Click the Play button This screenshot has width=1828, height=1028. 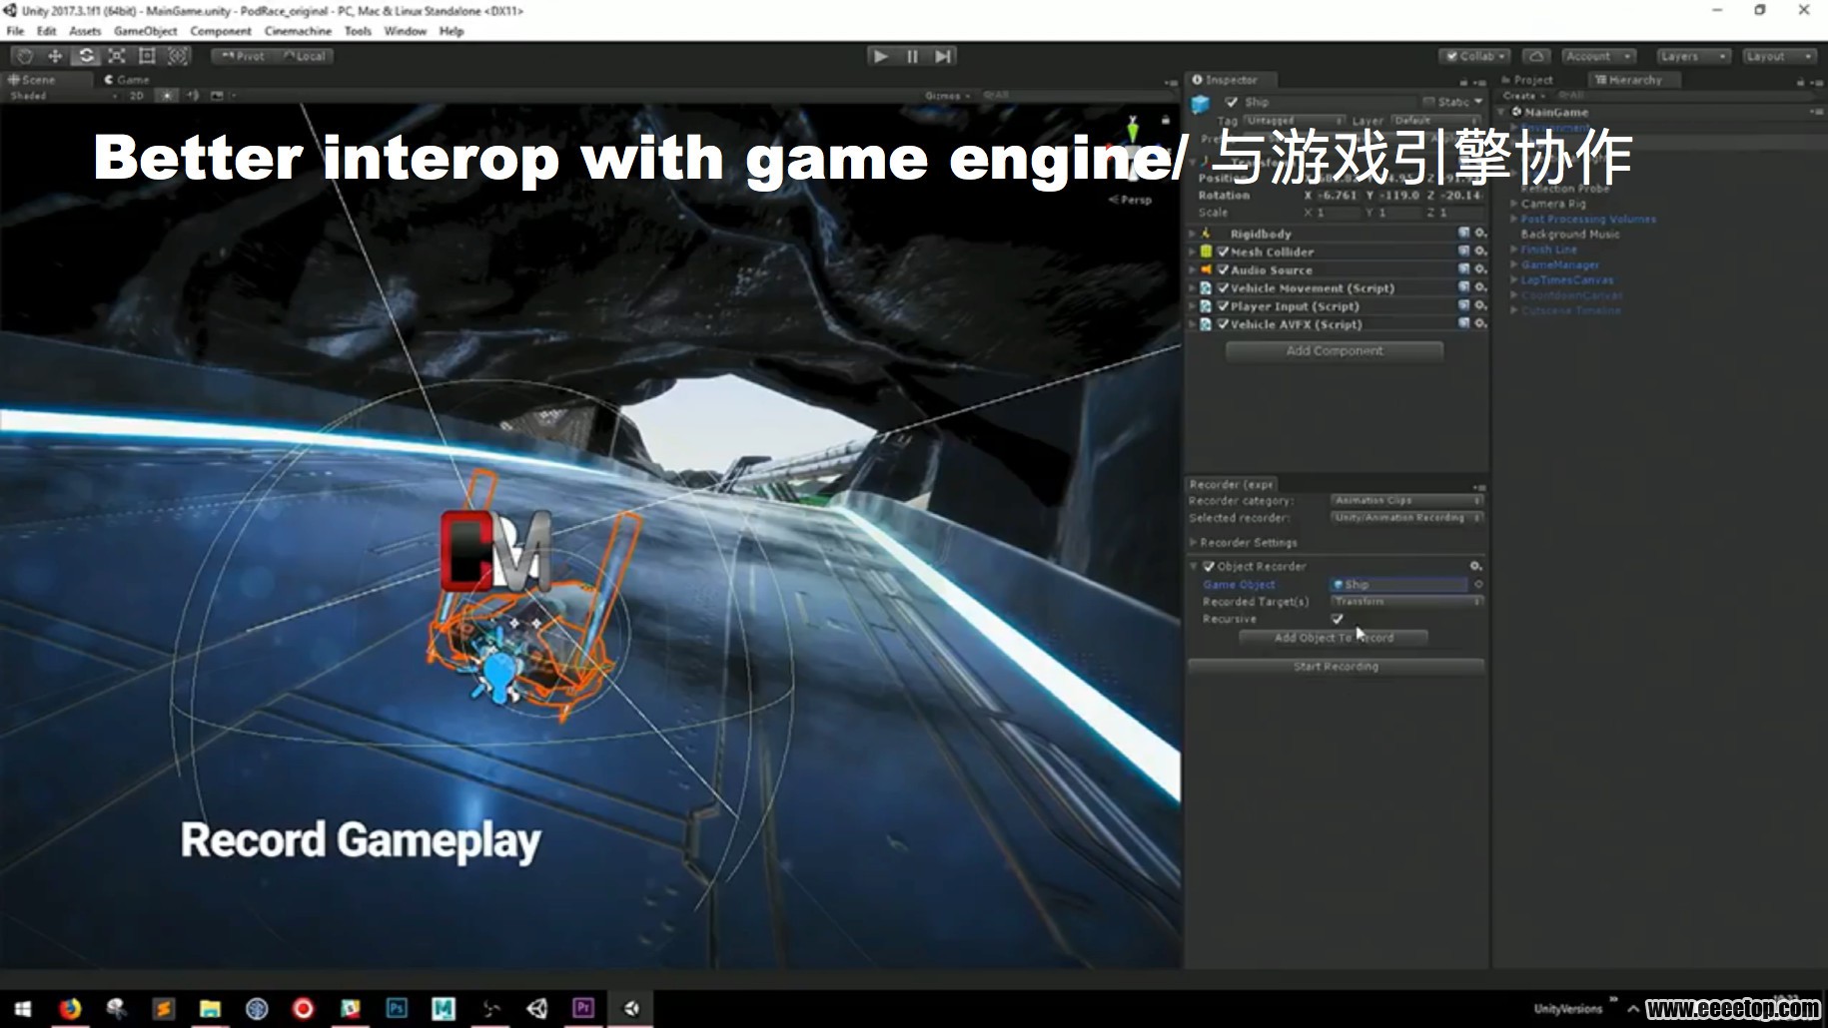[x=880, y=56]
